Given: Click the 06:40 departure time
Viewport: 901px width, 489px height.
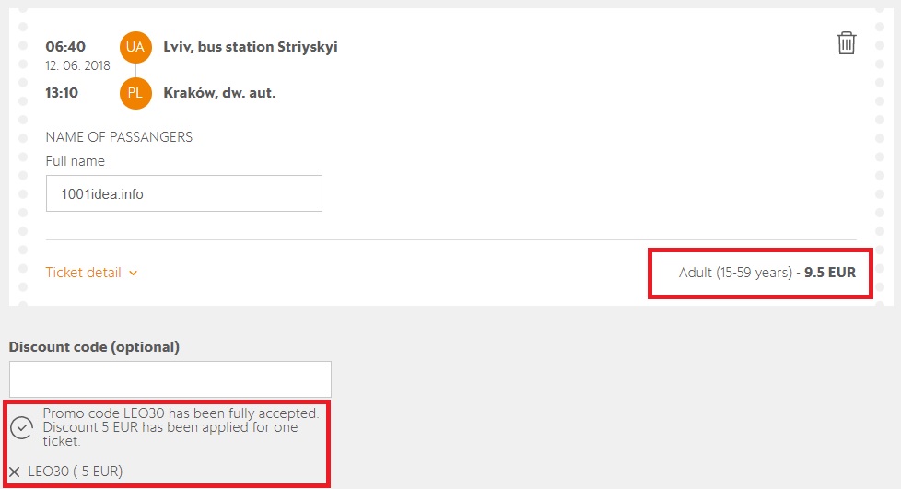Looking at the screenshot, I should pos(65,46).
